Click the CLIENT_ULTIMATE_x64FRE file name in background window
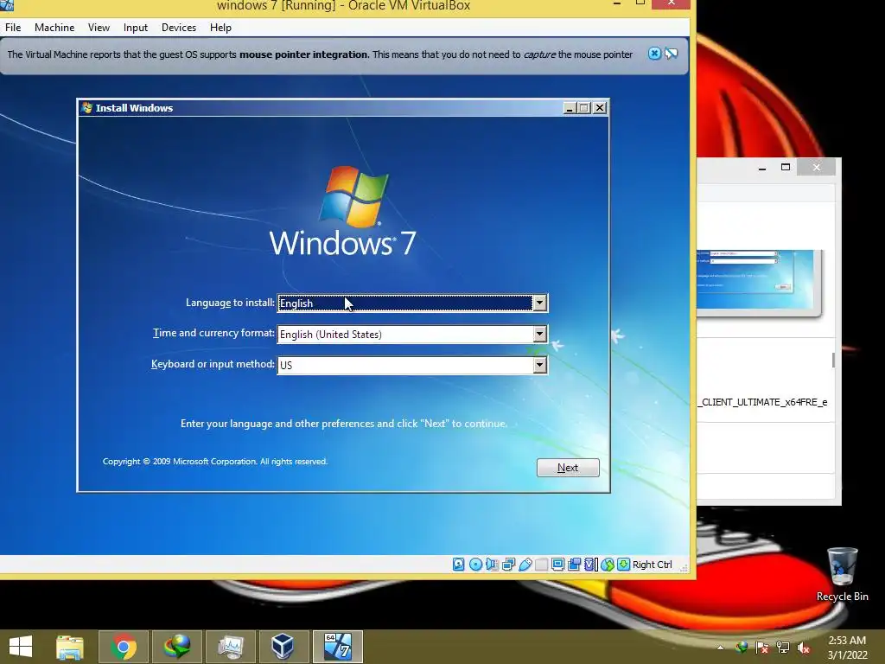 [763, 402]
